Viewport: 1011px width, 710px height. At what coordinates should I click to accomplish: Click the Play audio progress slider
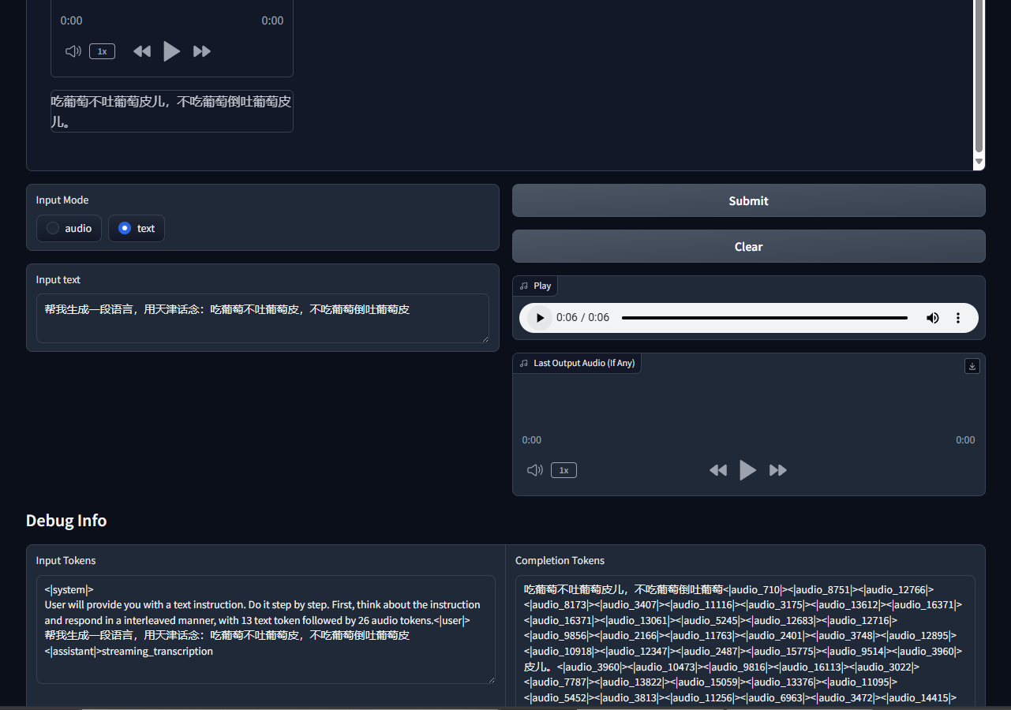point(764,318)
